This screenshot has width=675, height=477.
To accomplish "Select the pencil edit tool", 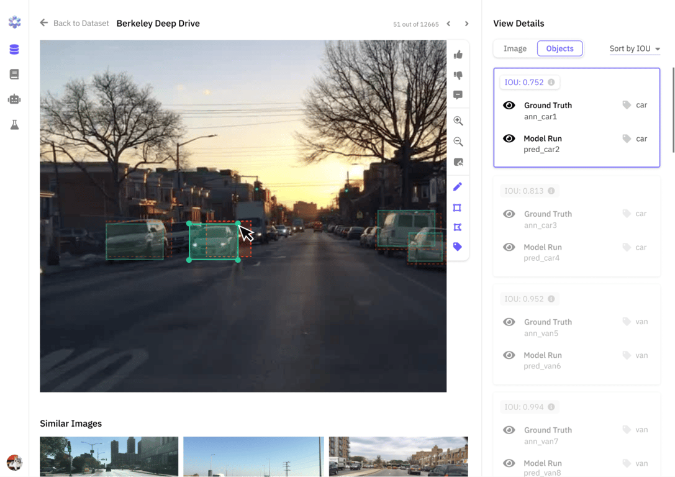I will coord(458,187).
